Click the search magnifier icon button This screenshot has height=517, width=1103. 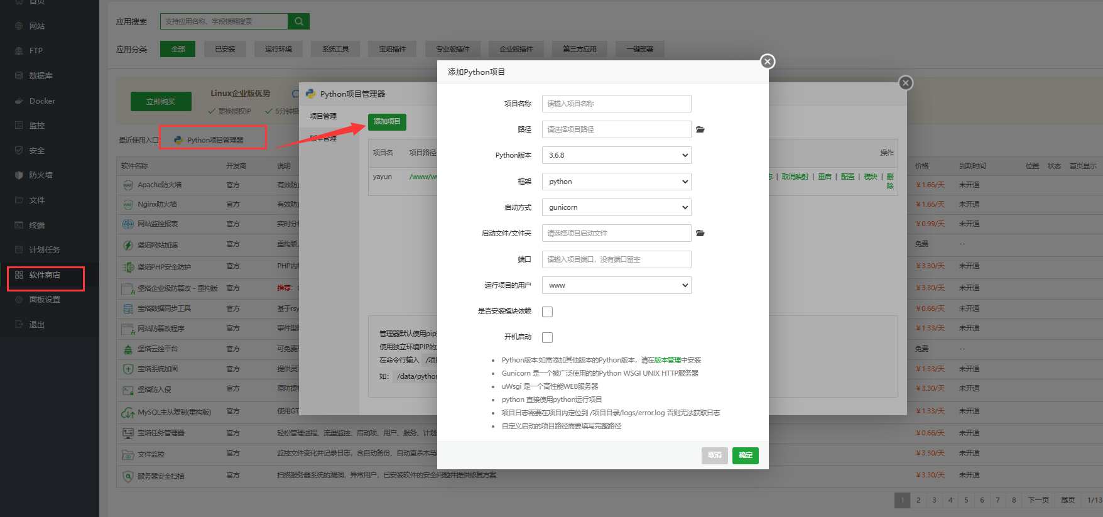tap(298, 21)
